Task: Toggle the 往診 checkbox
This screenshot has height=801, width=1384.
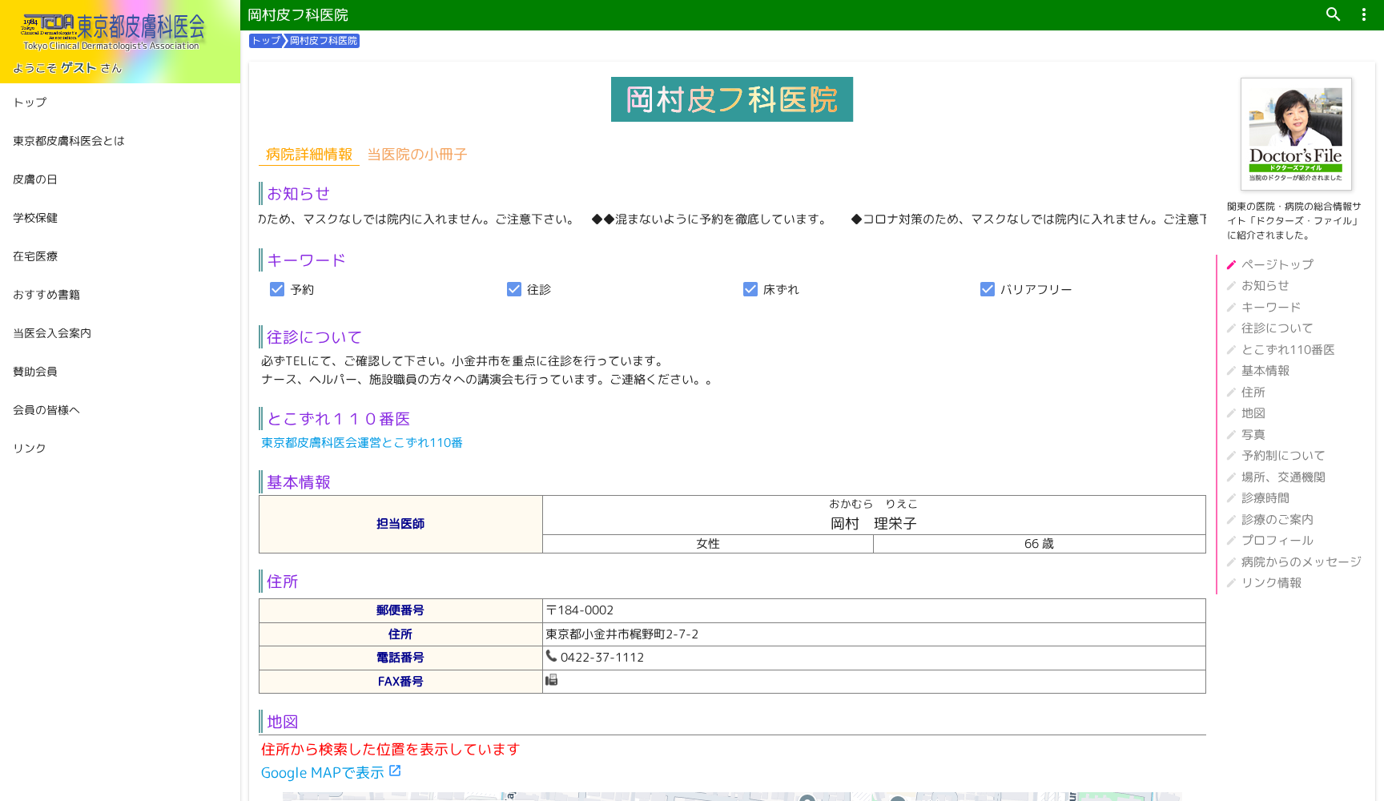Action: point(513,289)
